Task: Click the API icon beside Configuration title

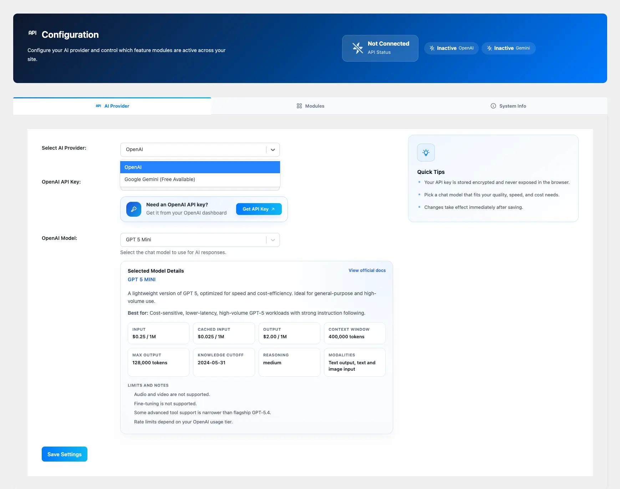Action: pyautogui.click(x=32, y=33)
